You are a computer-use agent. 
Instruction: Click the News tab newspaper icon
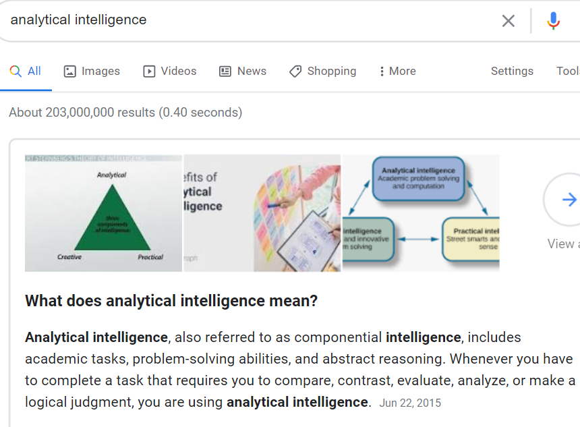pos(225,71)
